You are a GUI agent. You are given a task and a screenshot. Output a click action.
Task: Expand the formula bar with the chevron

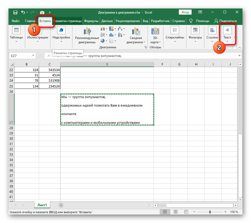[239, 55]
